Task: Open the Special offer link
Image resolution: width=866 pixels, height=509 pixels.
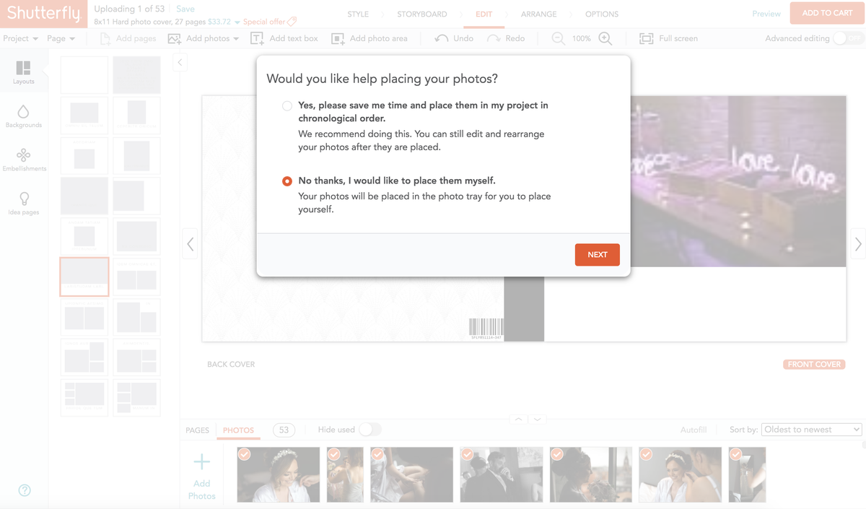Action: click(264, 22)
